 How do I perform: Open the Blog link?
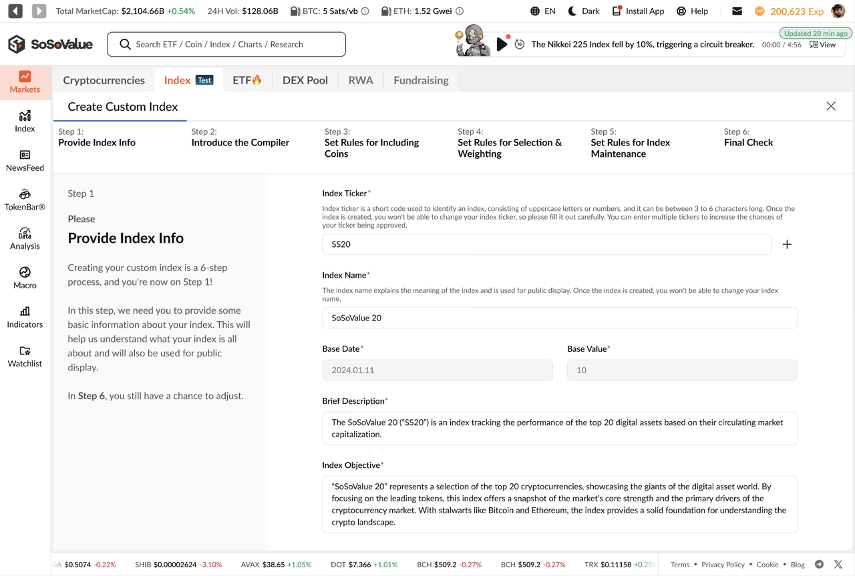[798, 565]
